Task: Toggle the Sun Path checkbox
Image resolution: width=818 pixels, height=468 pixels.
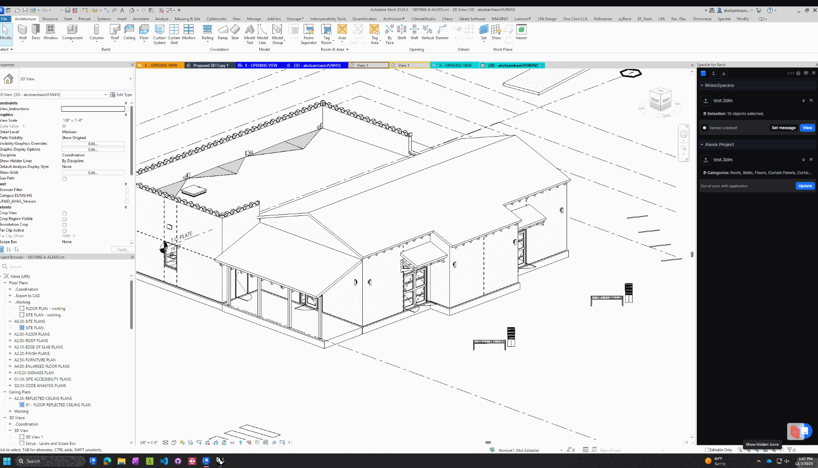Action: click(x=64, y=179)
